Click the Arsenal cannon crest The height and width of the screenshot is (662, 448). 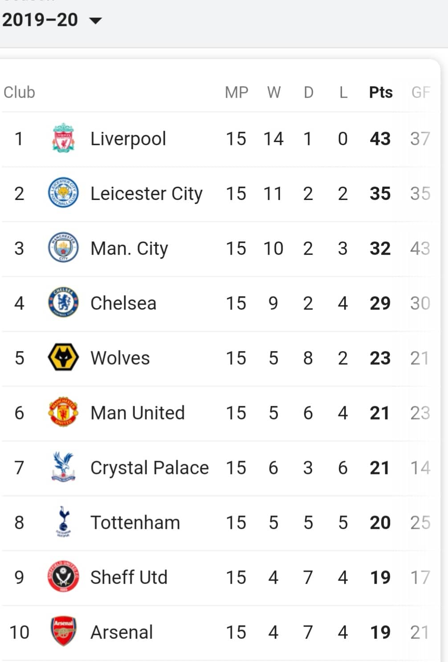[63, 631]
